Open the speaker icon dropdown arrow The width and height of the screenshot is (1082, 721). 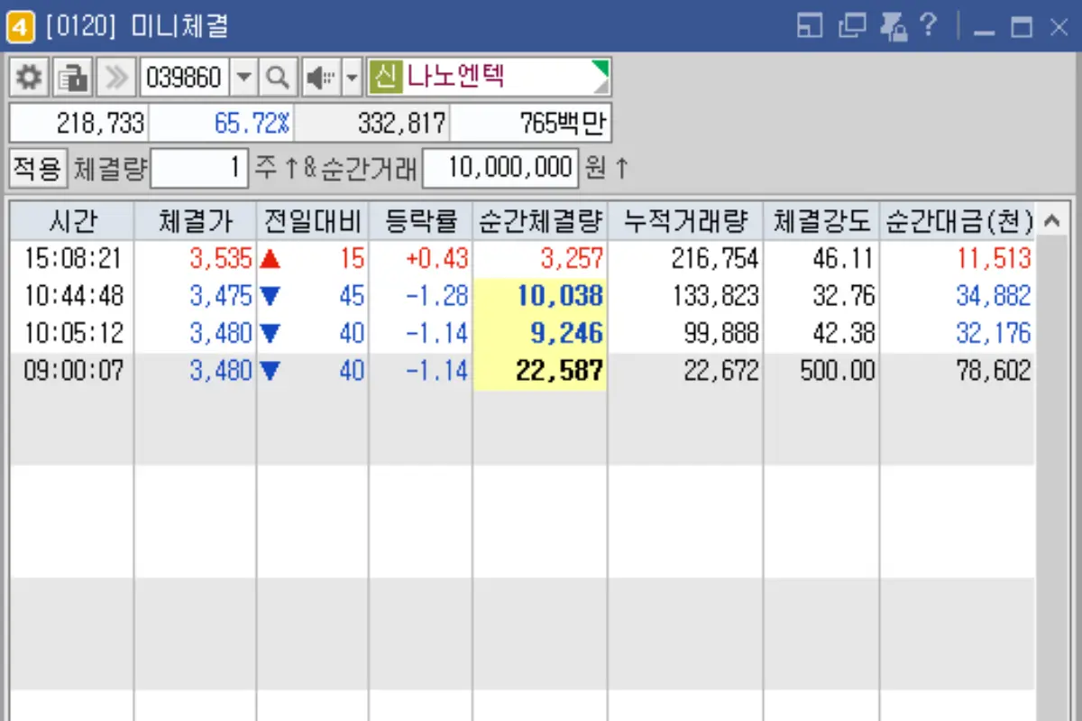pos(351,77)
